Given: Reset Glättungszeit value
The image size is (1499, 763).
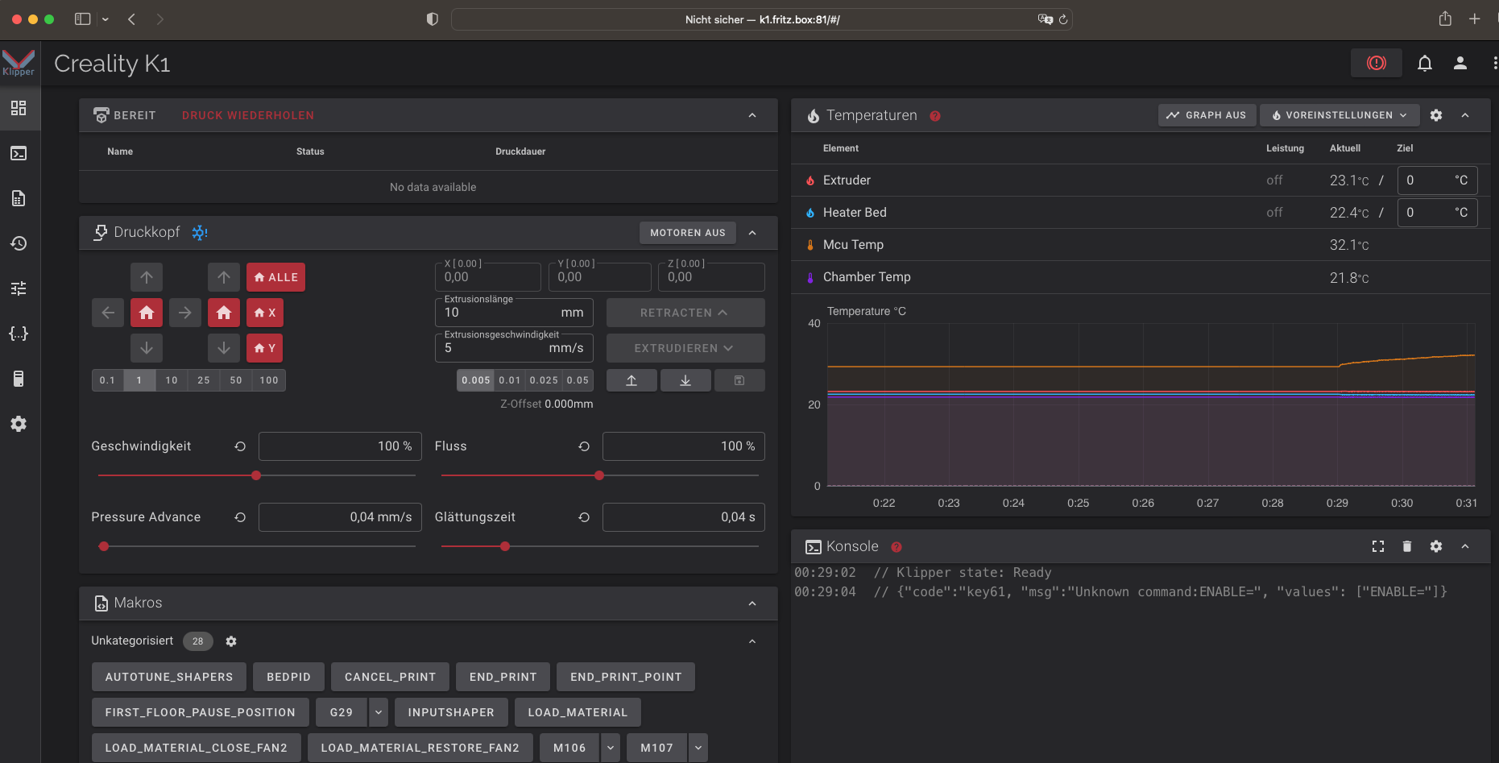Looking at the screenshot, I should pyautogui.click(x=584, y=517).
